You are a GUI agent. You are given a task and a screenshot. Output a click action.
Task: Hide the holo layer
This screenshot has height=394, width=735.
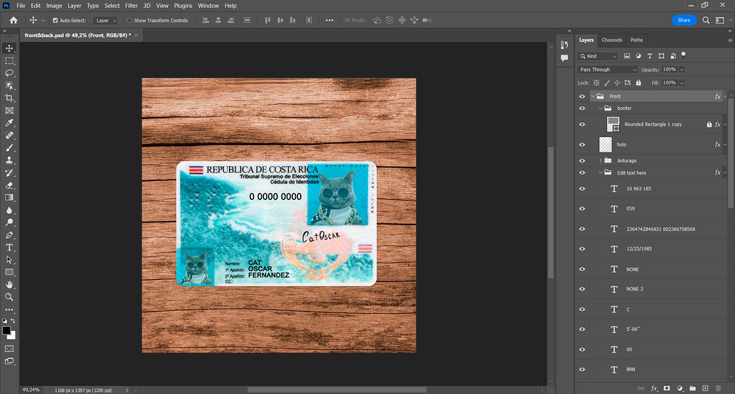click(x=582, y=145)
